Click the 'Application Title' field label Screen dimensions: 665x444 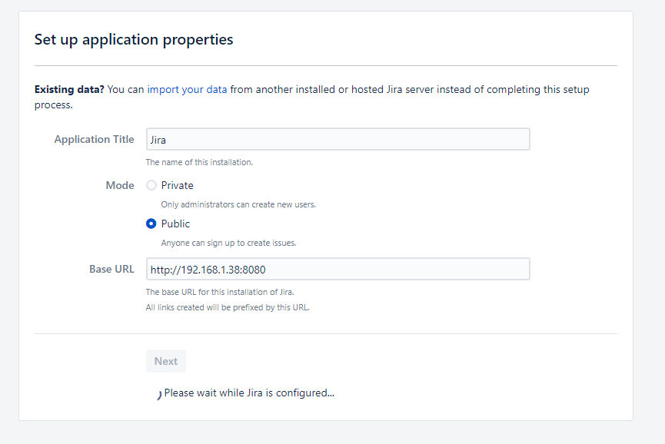pyautogui.click(x=94, y=139)
